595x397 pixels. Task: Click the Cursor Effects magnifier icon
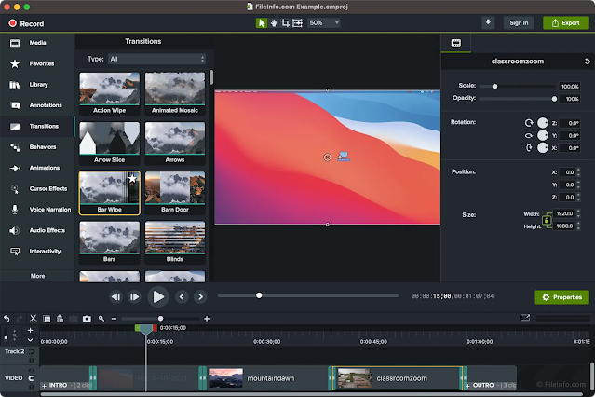(x=15, y=189)
